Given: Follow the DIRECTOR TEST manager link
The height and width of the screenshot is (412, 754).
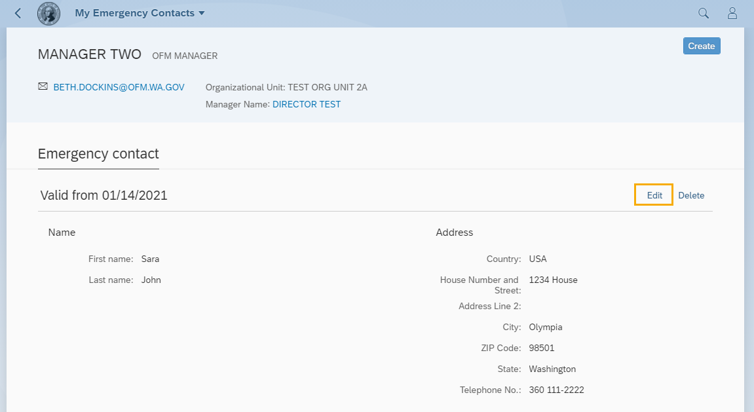Looking at the screenshot, I should click(x=307, y=104).
